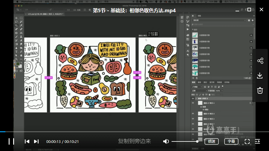269x151 pixels.
Task: Click the 字幕 subtitles button
Action: 231,141
